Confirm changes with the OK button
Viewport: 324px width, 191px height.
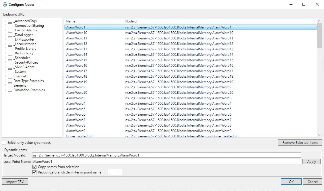coord(291,182)
